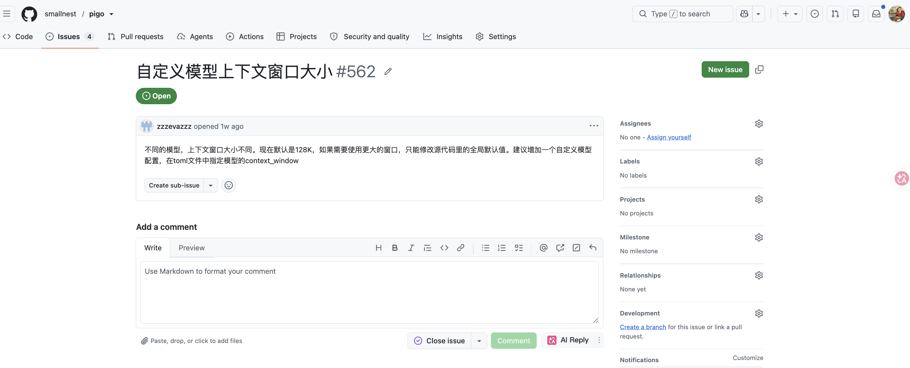
Task: Open the notifications inbox icon
Action: pyautogui.click(x=876, y=14)
